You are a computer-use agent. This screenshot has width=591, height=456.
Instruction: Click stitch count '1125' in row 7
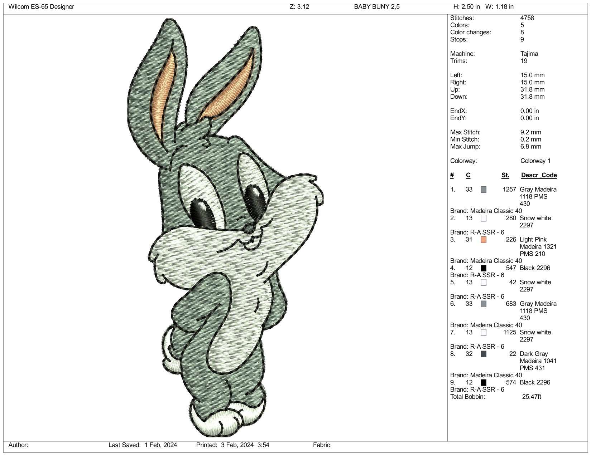tap(510, 333)
